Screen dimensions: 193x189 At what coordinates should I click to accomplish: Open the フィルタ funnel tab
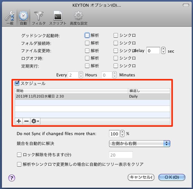pyautogui.click(x=39, y=18)
